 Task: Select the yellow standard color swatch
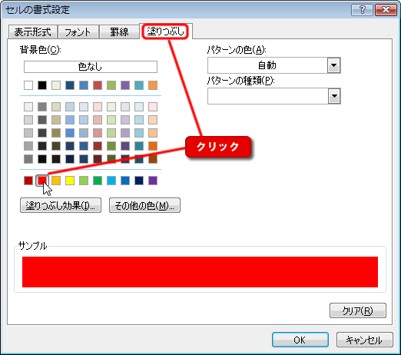point(70,181)
